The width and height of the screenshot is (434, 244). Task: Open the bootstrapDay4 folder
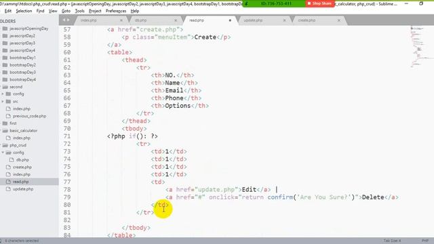[x=22, y=79]
